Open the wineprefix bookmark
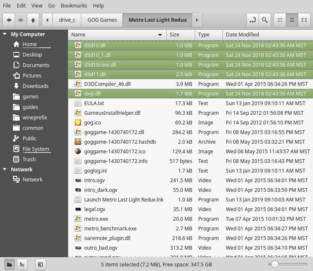 tap(35, 118)
